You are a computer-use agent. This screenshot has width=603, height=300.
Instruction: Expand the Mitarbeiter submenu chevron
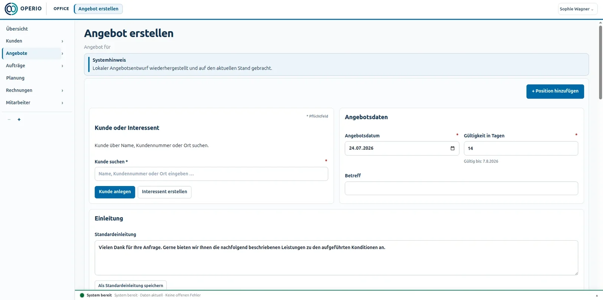(62, 103)
